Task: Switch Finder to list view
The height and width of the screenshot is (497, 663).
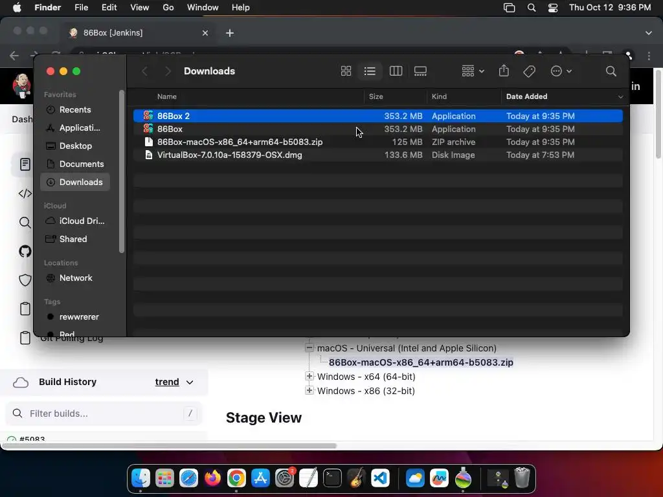Action: pos(370,71)
